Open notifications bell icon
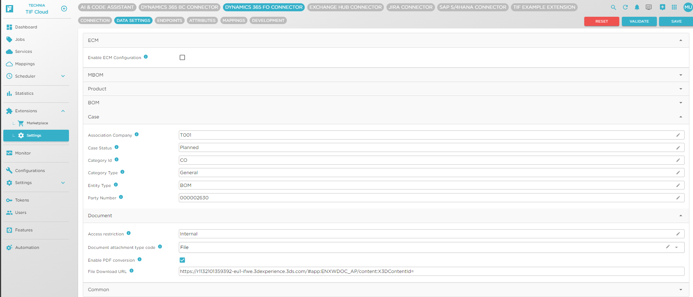 pyautogui.click(x=637, y=7)
